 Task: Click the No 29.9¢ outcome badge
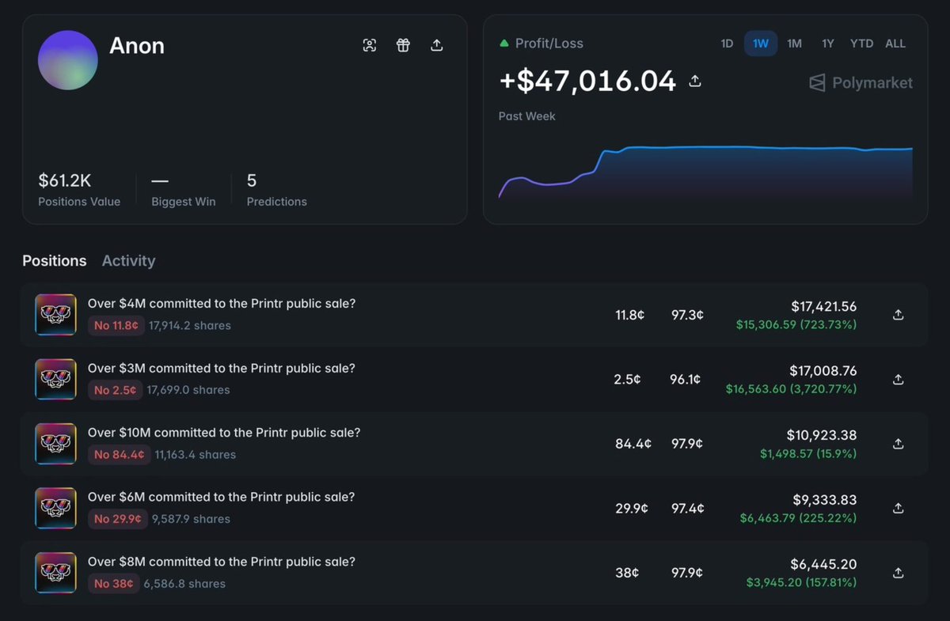coord(117,519)
